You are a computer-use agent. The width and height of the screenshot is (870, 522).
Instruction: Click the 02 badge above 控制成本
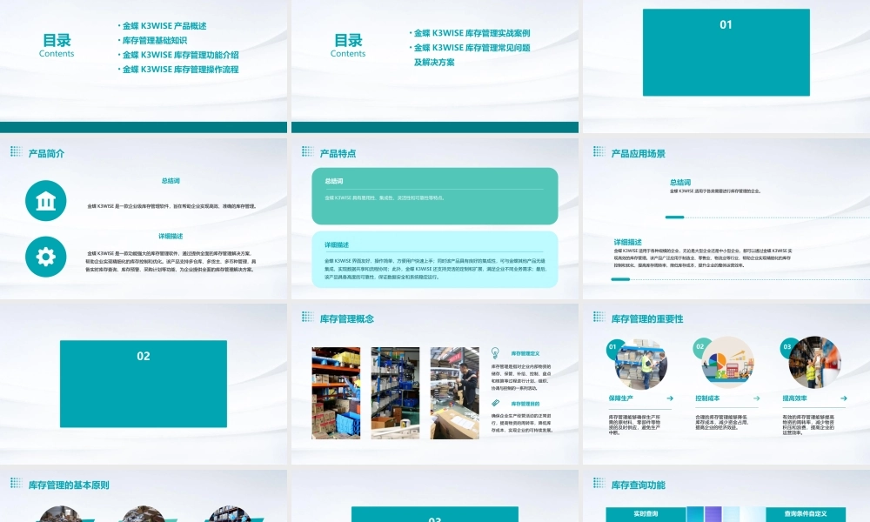click(x=699, y=347)
